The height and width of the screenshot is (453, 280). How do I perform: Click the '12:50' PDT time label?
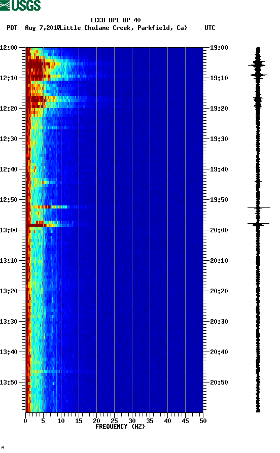(9, 200)
